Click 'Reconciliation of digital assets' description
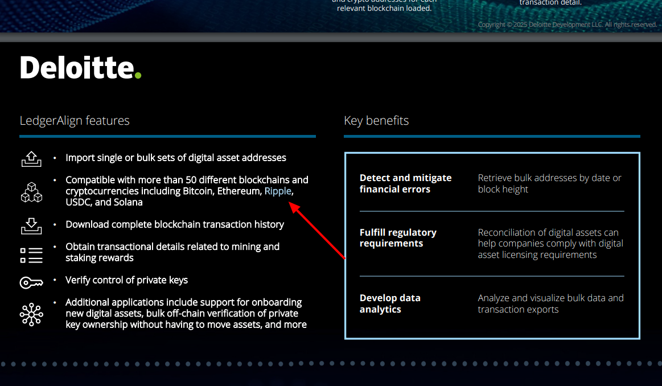Viewport: 662px width, 386px height. 550,243
